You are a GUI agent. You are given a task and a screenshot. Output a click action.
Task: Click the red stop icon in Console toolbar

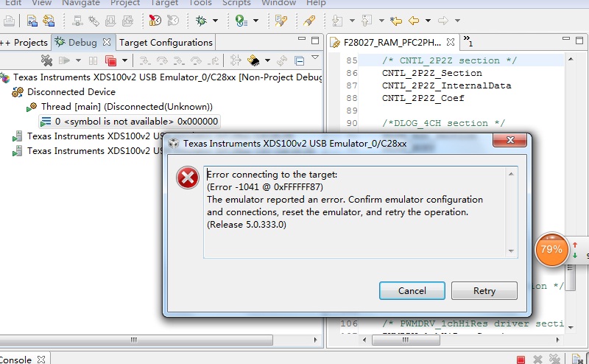tap(521, 360)
